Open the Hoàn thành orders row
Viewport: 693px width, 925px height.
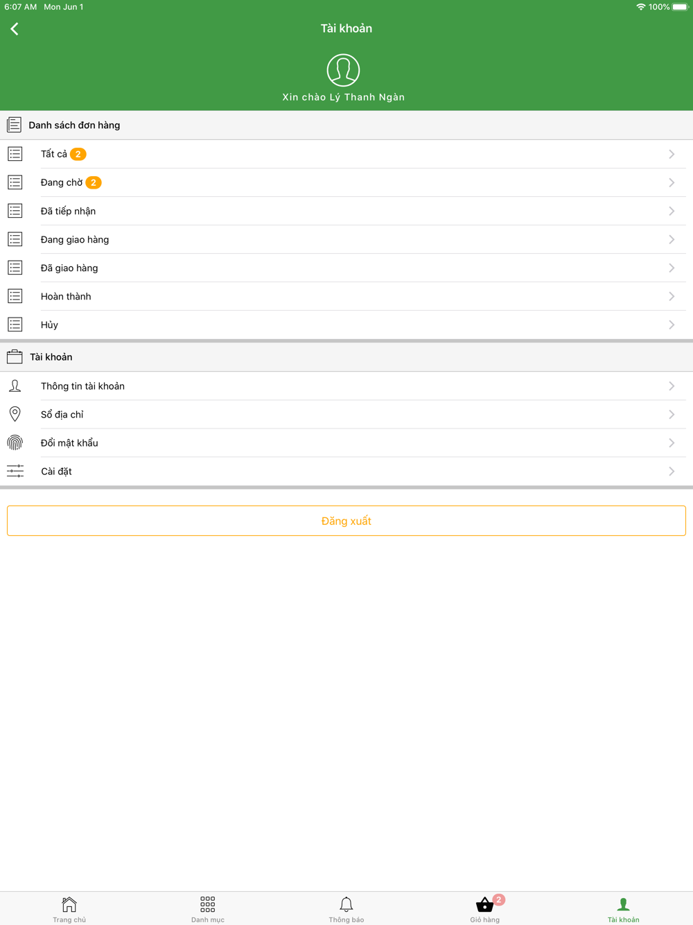pyautogui.click(x=346, y=296)
